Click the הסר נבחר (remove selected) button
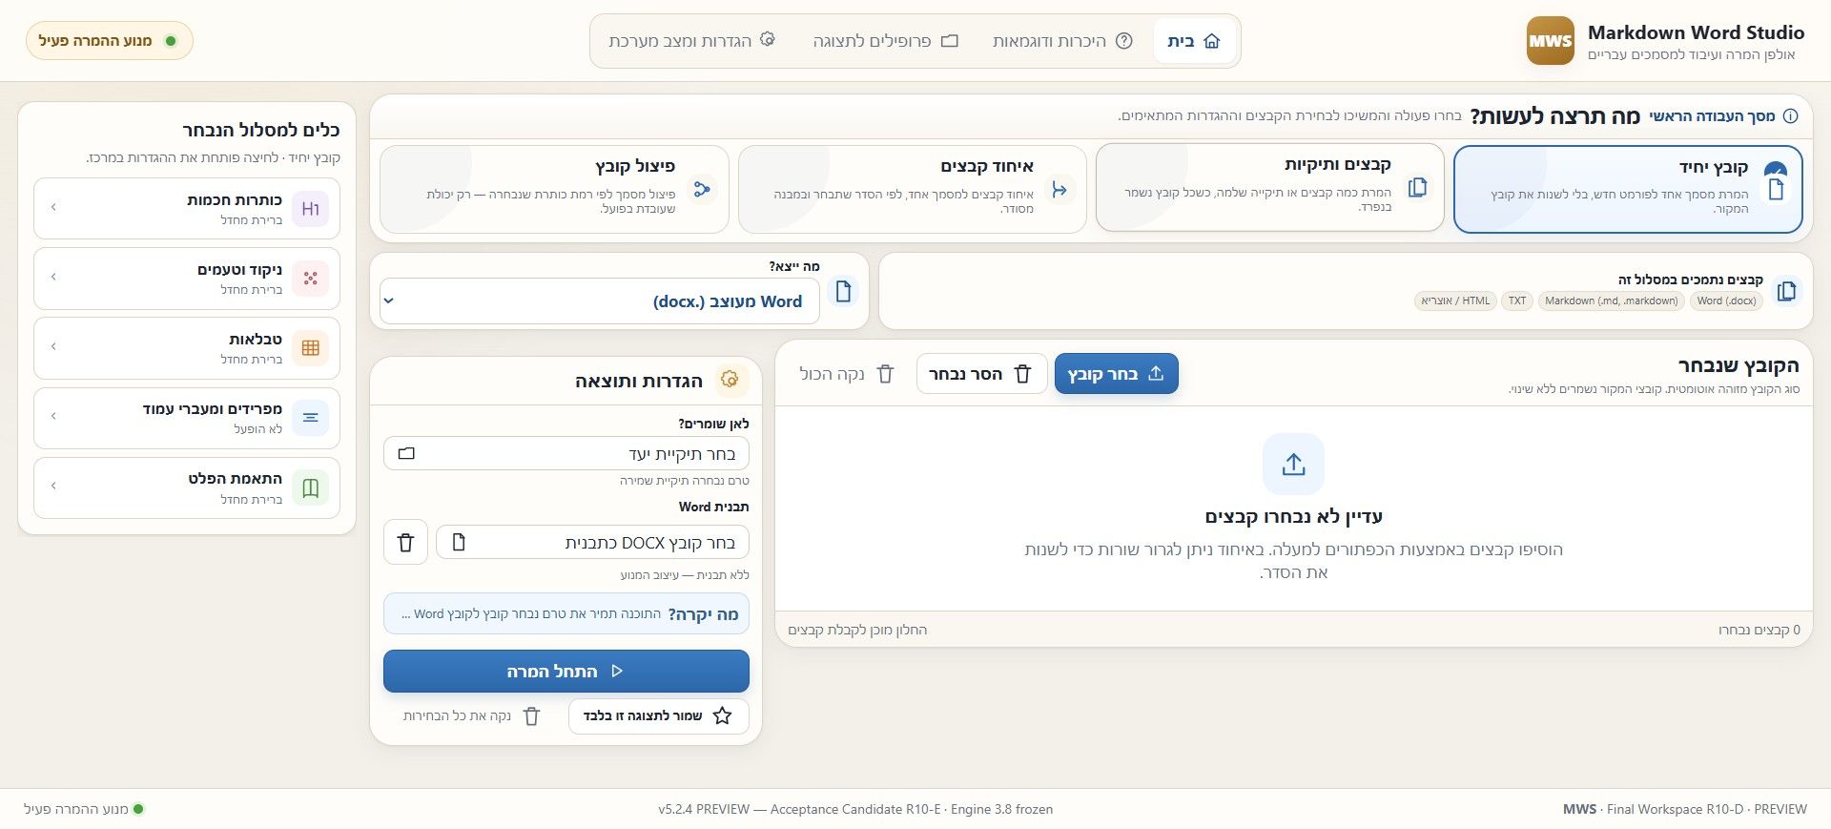 point(981,374)
